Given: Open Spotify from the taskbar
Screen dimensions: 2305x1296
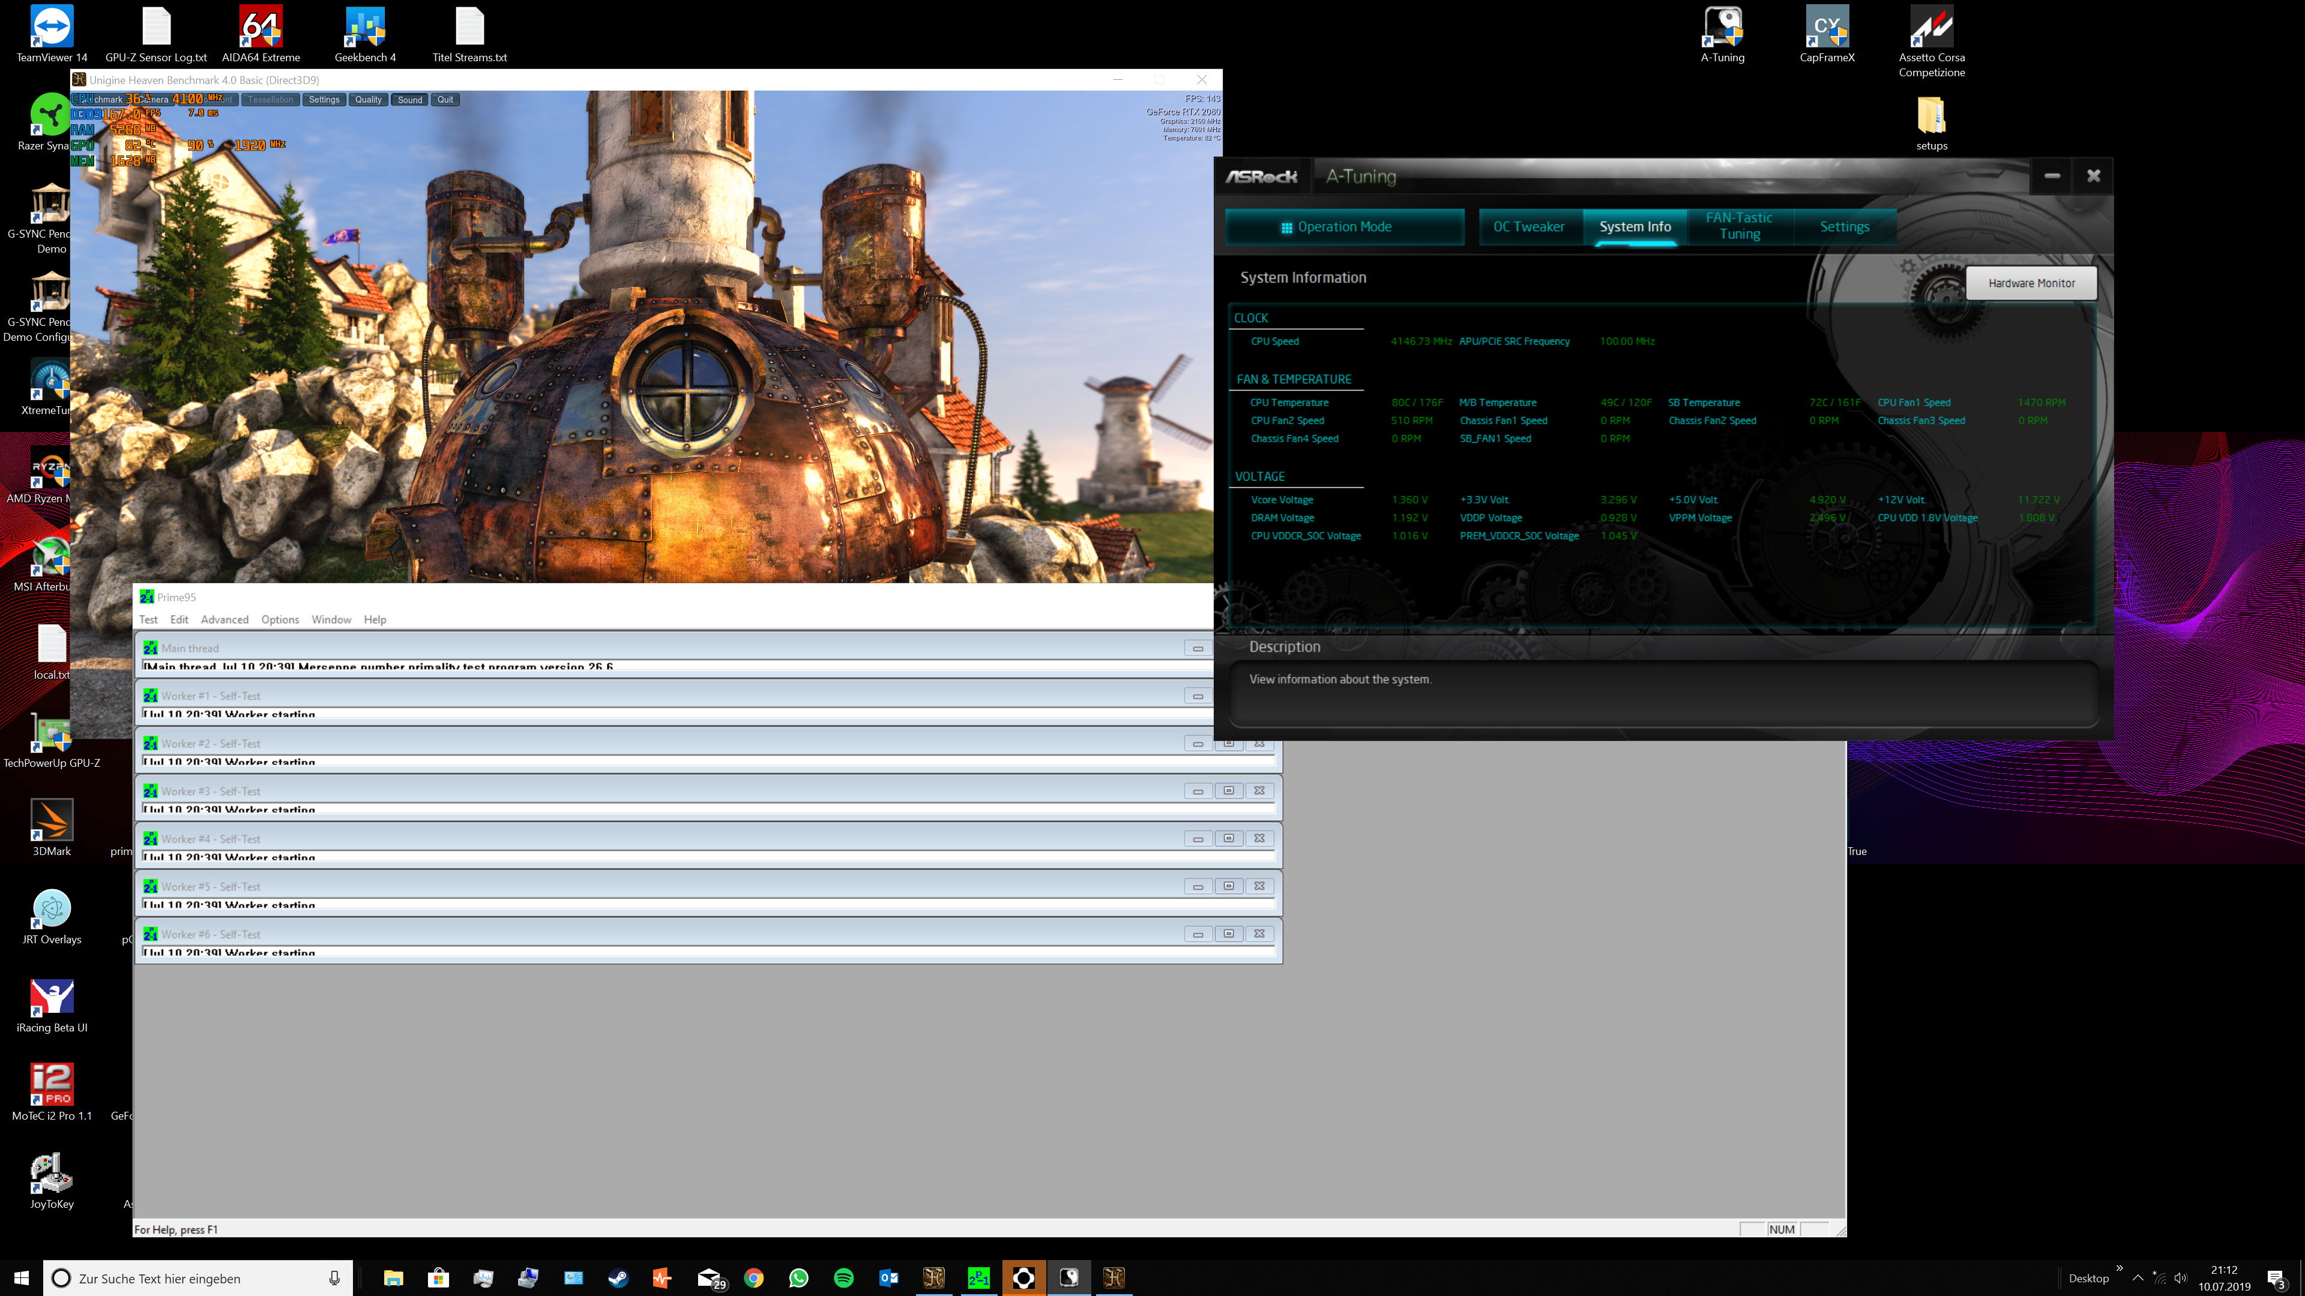Looking at the screenshot, I should [843, 1277].
